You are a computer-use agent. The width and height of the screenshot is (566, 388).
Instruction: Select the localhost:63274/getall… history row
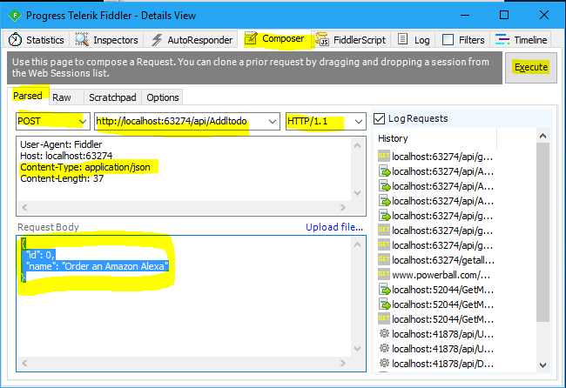436,260
